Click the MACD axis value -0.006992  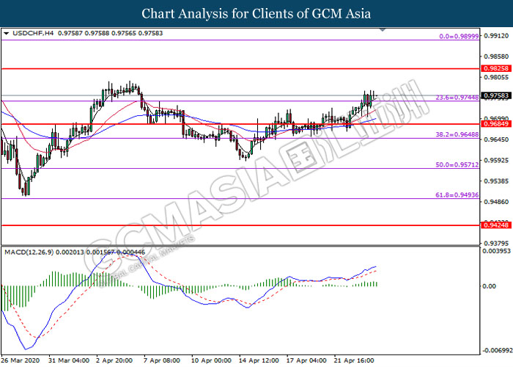point(498,350)
